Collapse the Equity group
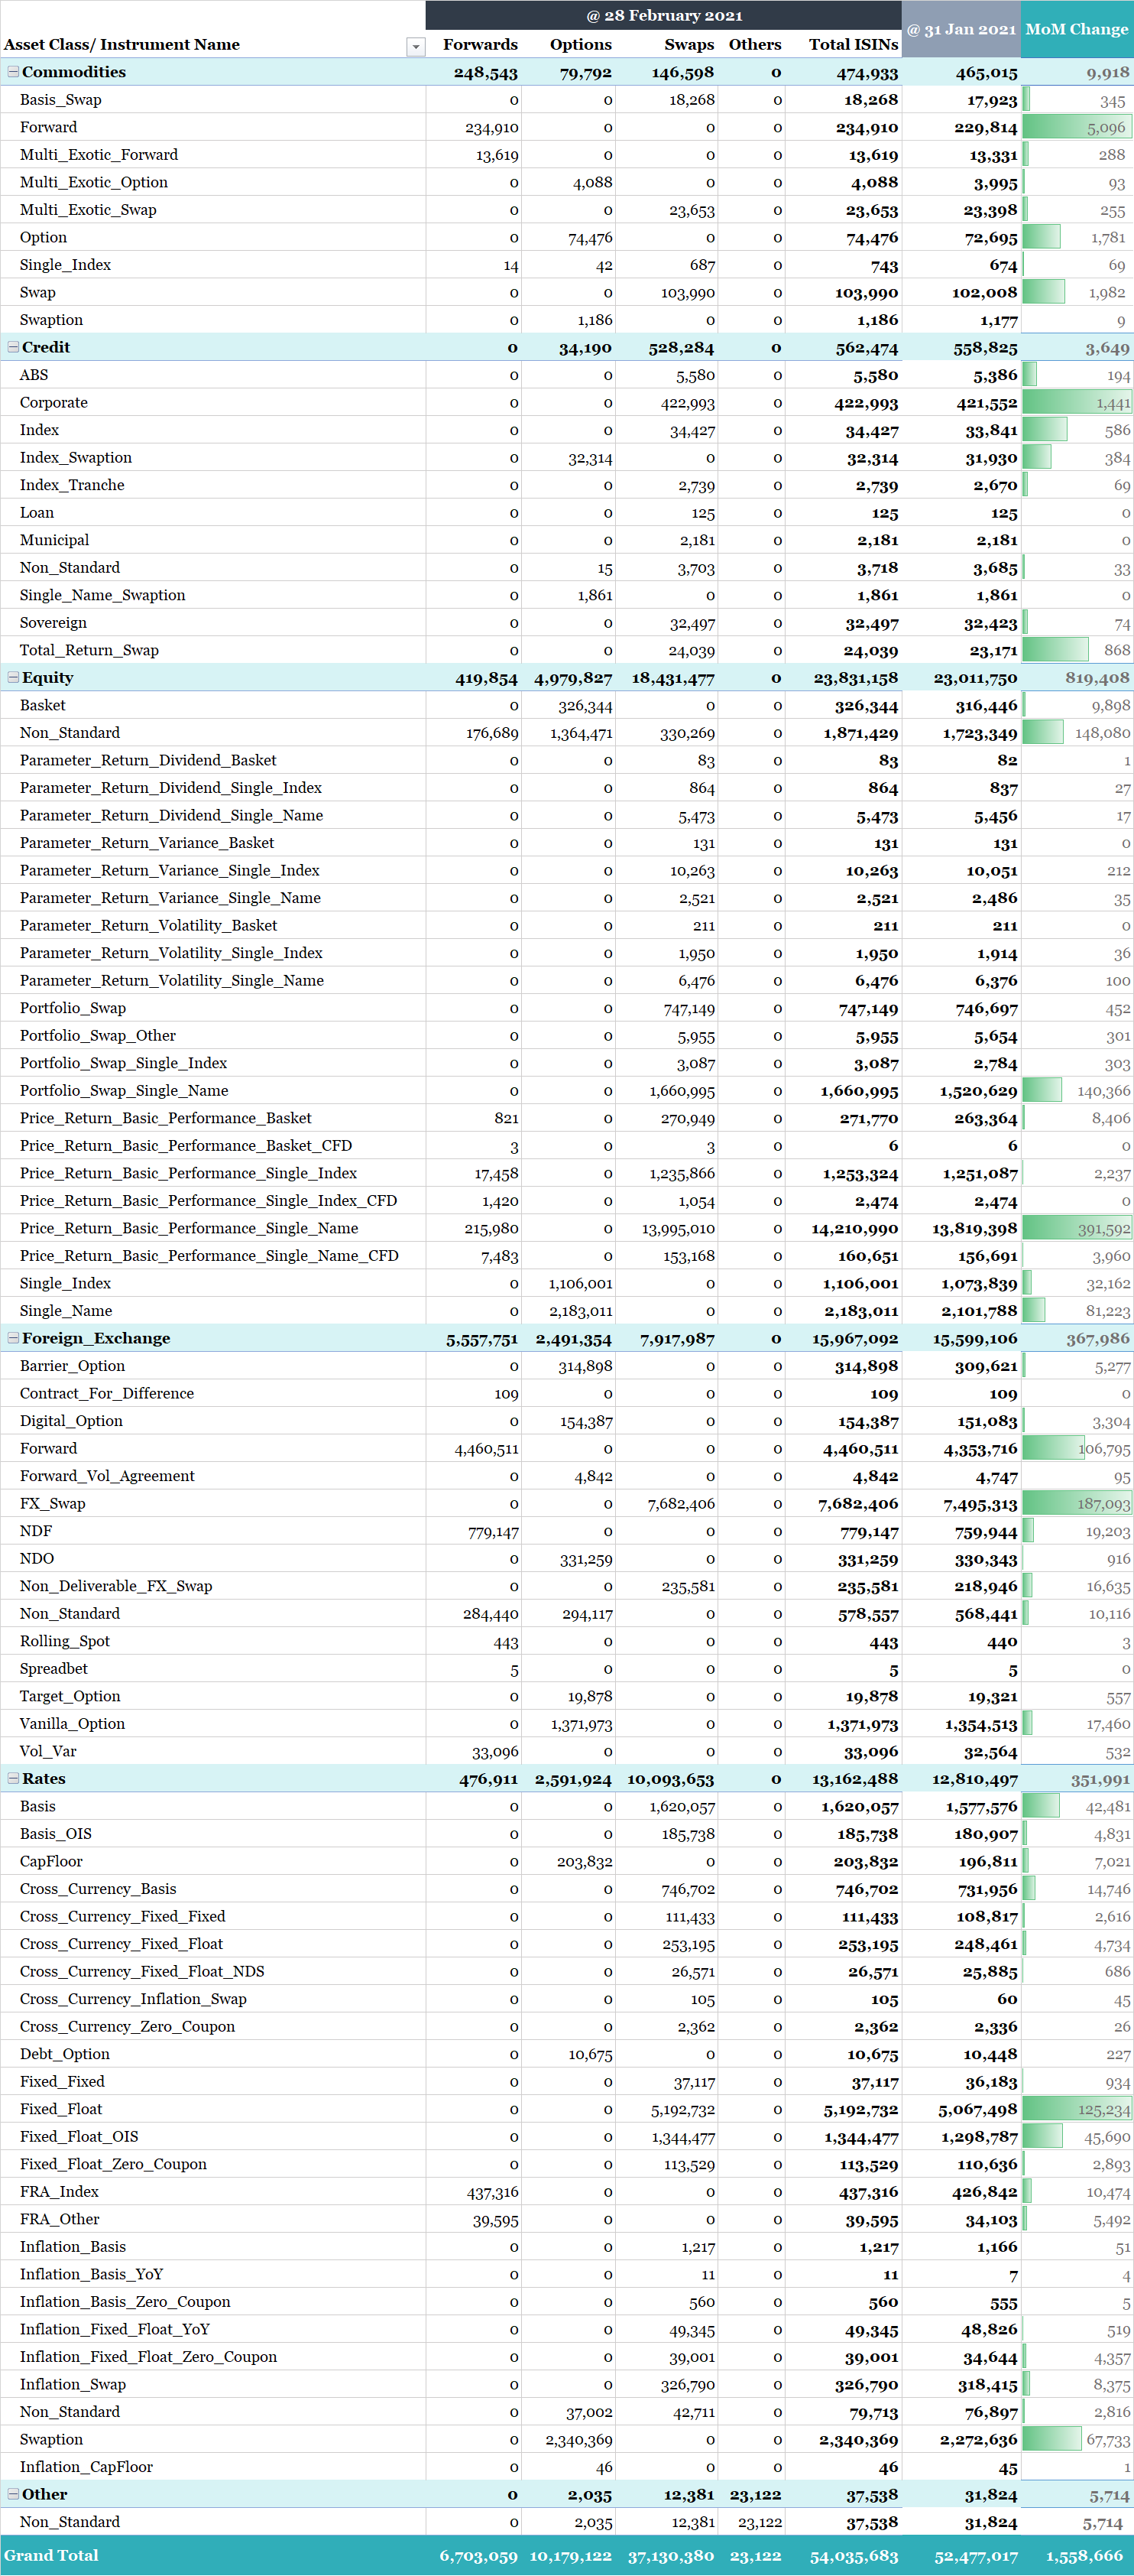Screen dimensions: 1134x2576 tap(13, 677)
